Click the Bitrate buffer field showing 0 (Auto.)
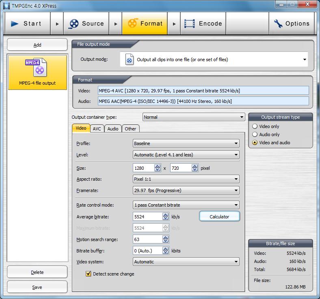Image resolution: width=320 pixels, height=299 pixels. 148,250
